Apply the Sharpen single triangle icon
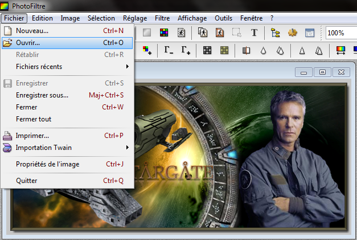Screen dimensions: 357x240 [302, 50]
